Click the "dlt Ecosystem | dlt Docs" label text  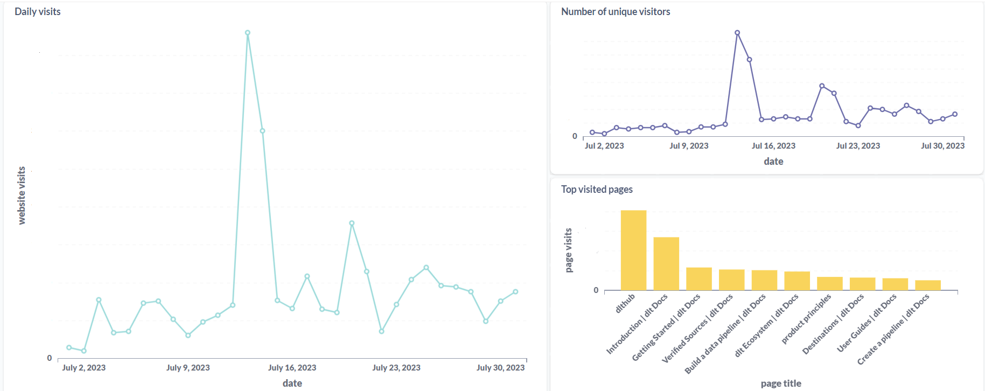point(766,325)
